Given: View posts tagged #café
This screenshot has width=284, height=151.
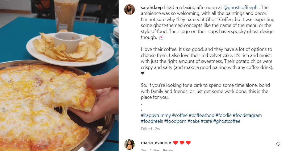Looking at the screenshot, I should click(206, 121).
